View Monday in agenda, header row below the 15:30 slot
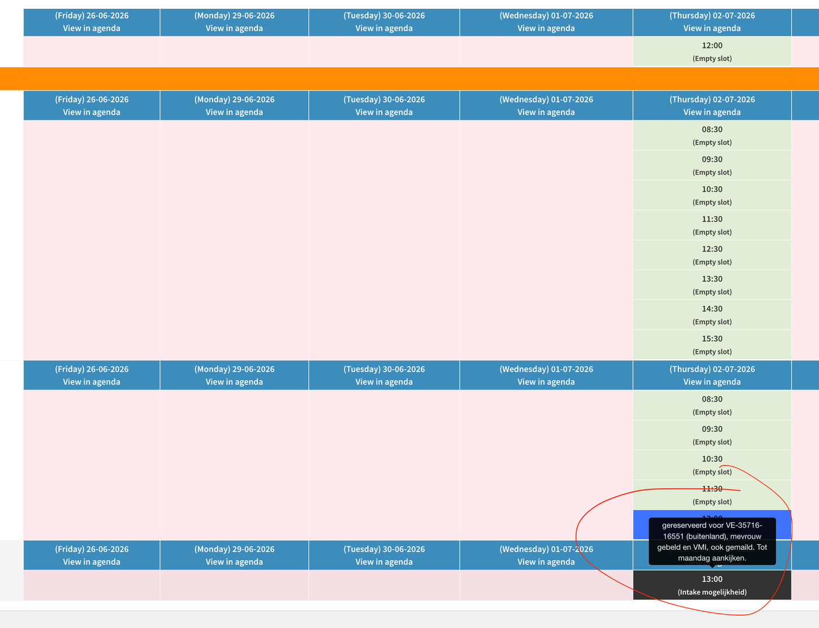Image resolution: width=819 pixels, height=628 pixels. coord(234,382)
